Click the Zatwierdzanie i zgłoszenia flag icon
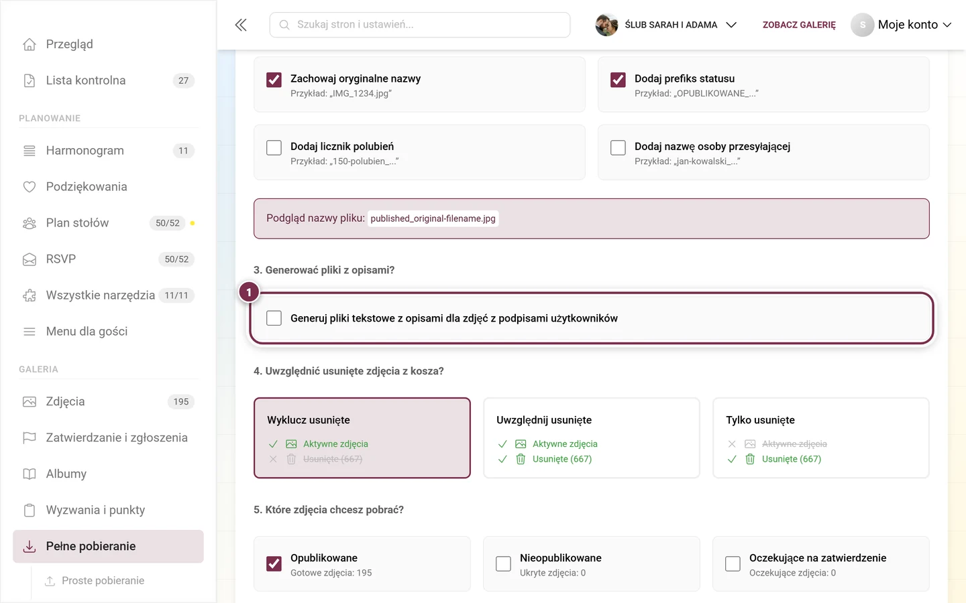Image resolution: width=966 pixels, height=603 pixels. 30,438
